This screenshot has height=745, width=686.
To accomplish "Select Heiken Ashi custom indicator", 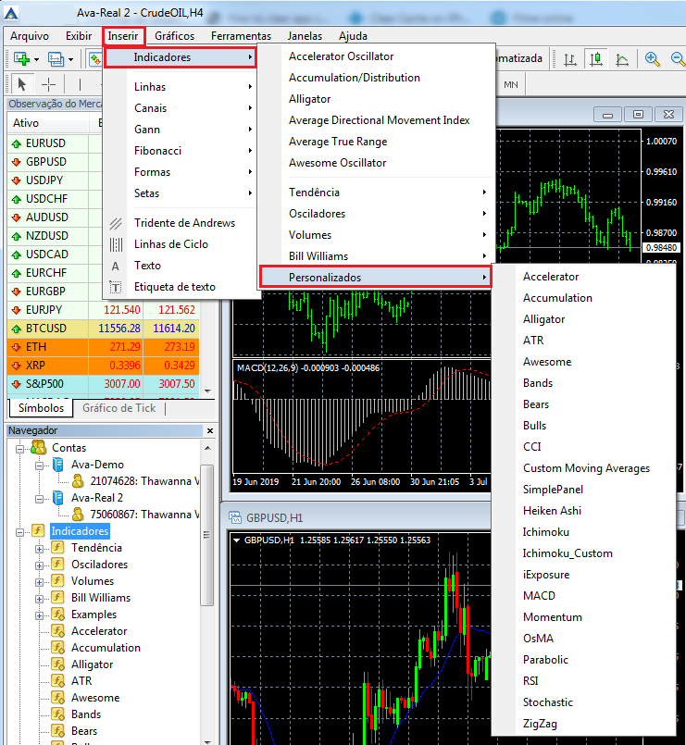I will pos(552,511).
